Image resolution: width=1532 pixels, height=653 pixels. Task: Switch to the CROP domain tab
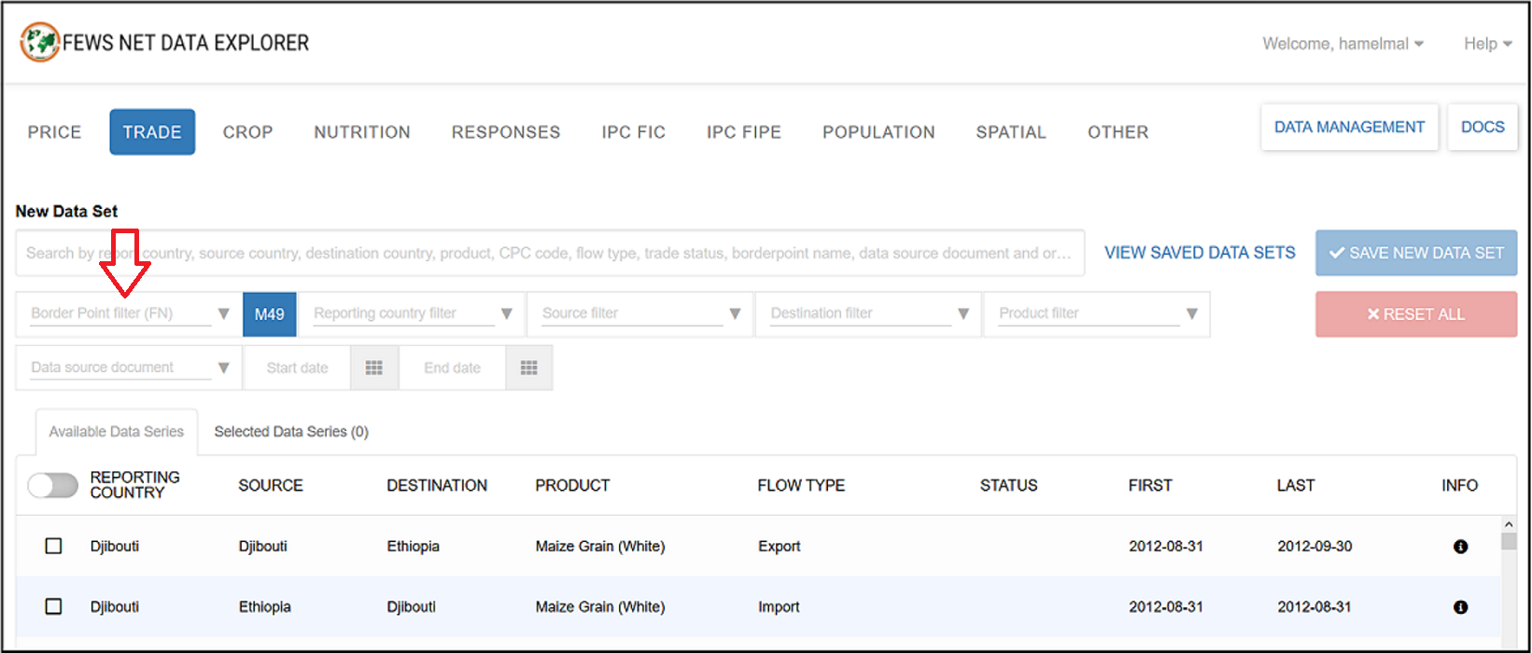point(247,132)
